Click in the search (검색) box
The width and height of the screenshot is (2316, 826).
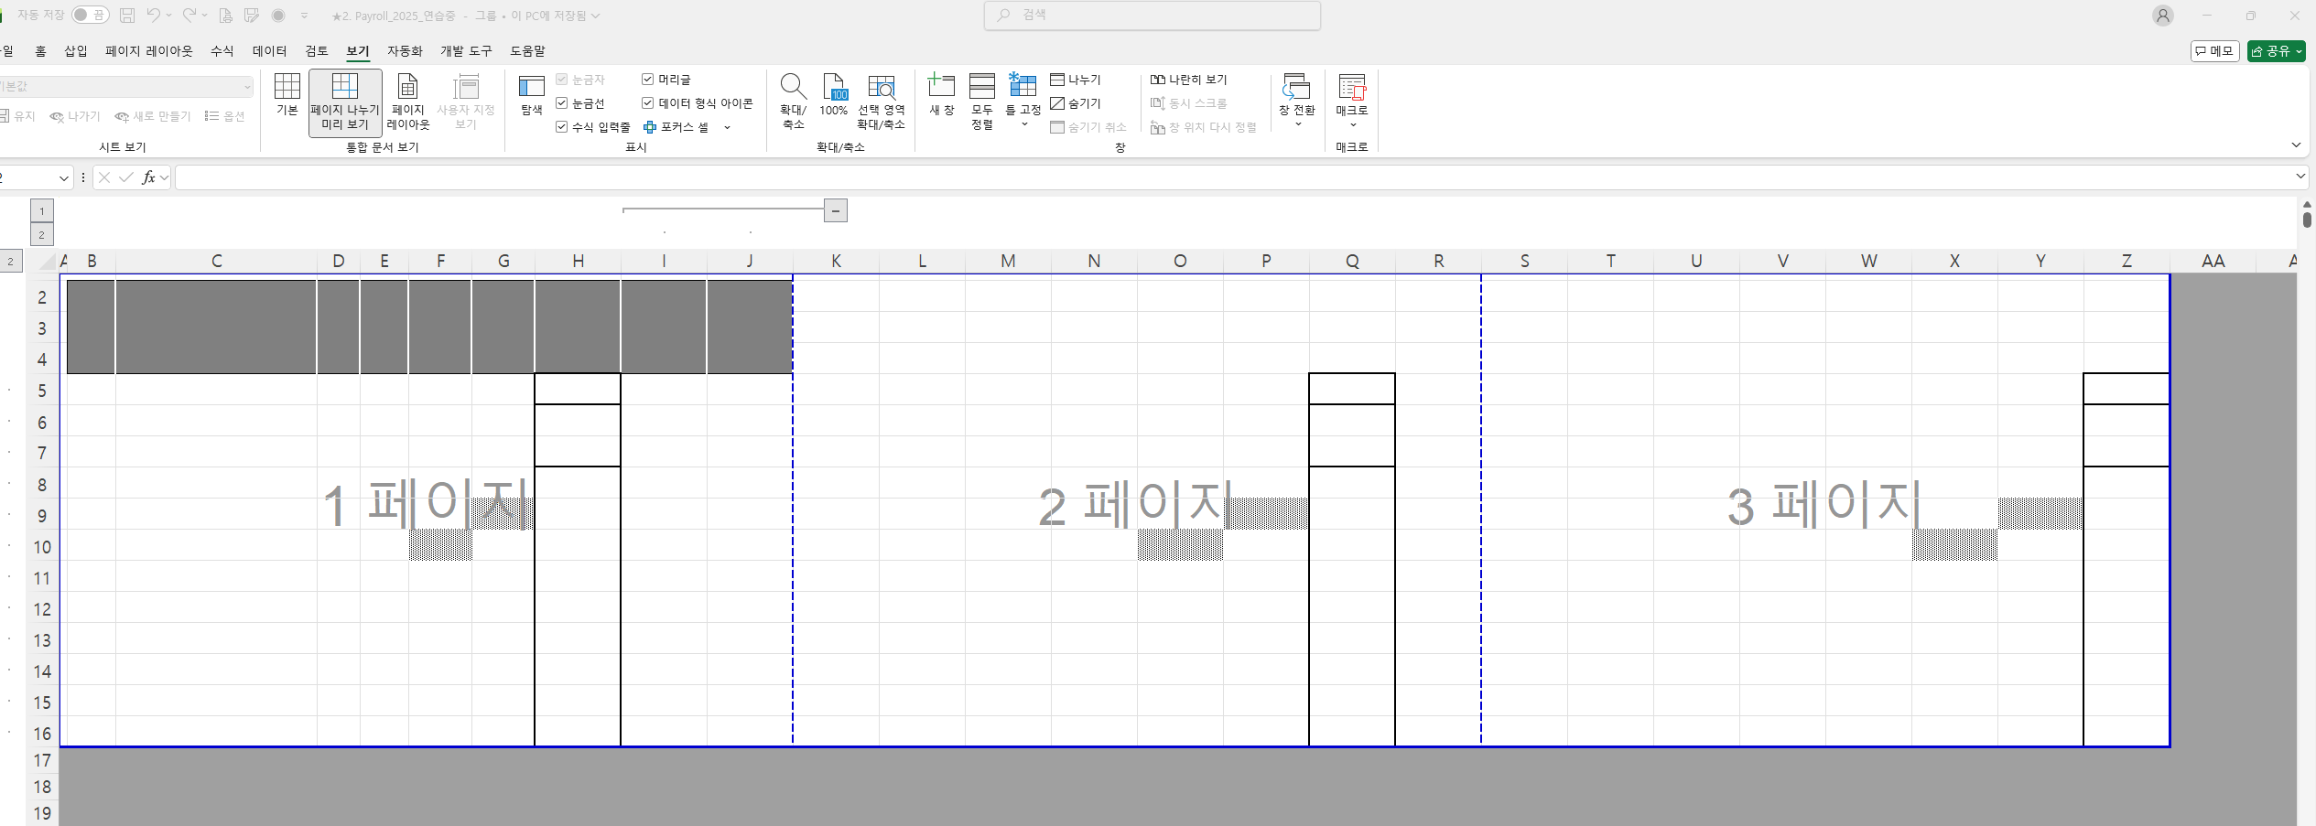click(1152, 16)
